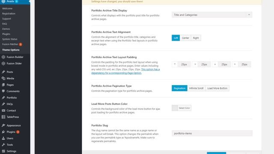Select Load More Button pagination type
This screenshot has width=274, height=154.
(217, 88)
